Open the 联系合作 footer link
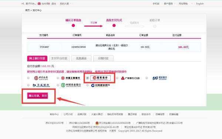 146,114
